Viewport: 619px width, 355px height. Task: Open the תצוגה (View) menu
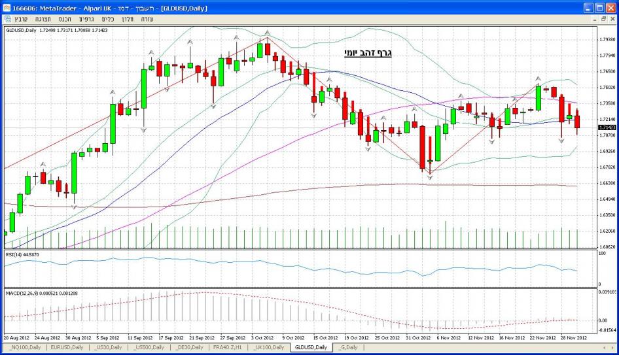(44, 19)
